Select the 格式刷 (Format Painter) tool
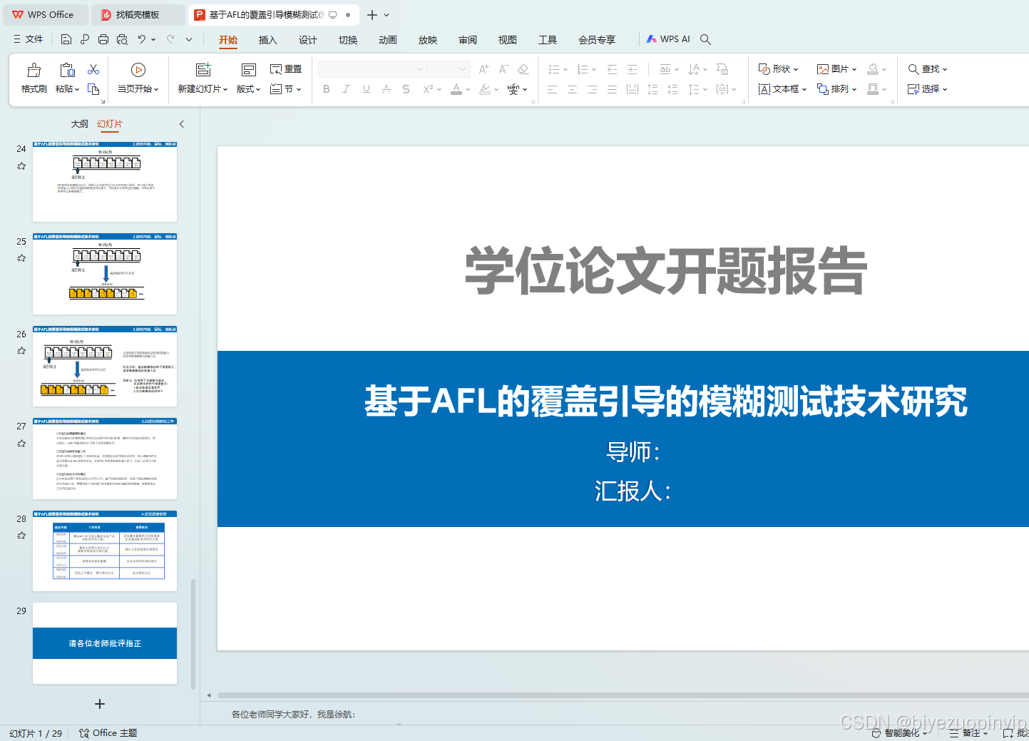The height and width of the screenshot is (741, 1029). coord(34,77)
